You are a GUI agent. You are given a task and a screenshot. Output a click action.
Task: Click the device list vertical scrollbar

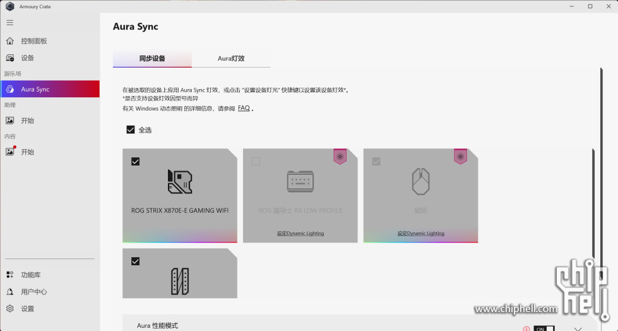pos(593,203)
